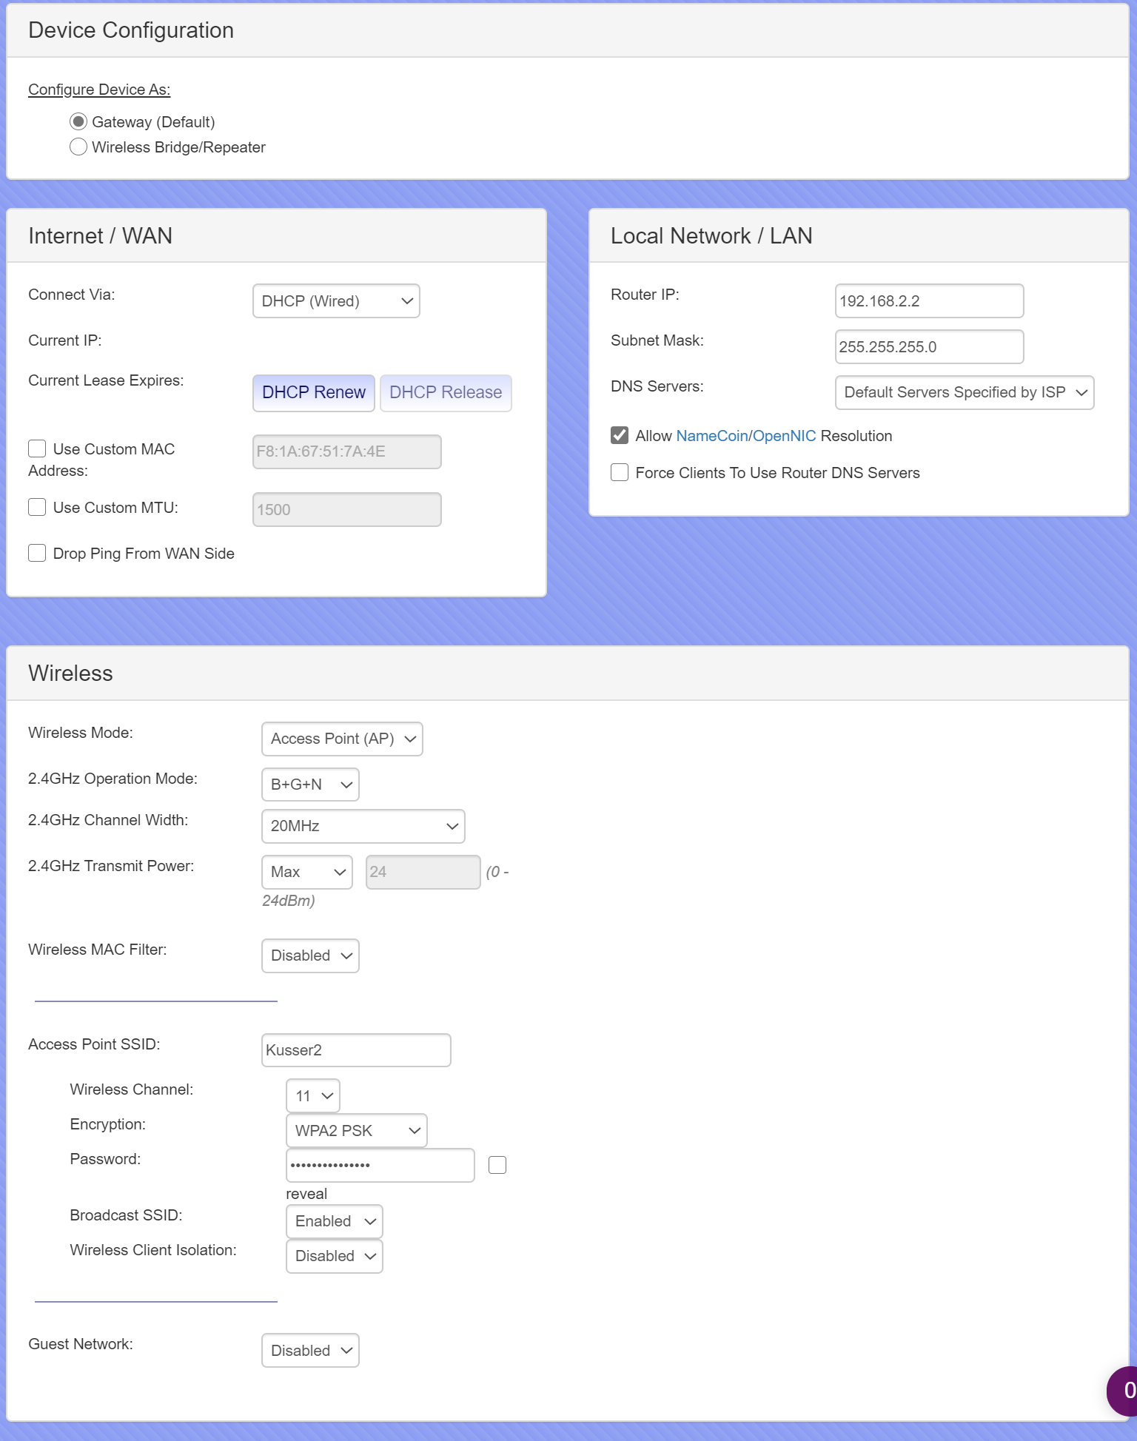This screenshot has width=1137, height=1441.
Task: Open the 2.4GHz Channel Width dropdown
Action: click(x=363, y=826)
